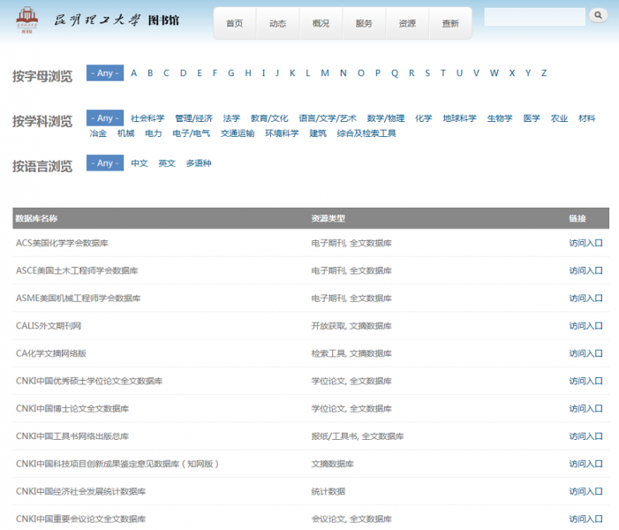Click the university library logo
The image size is (619, 530).
click(x=26, y=19)
